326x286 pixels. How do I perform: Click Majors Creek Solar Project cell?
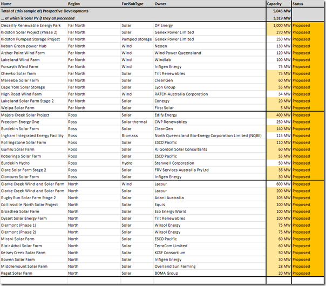coord(33,115)
